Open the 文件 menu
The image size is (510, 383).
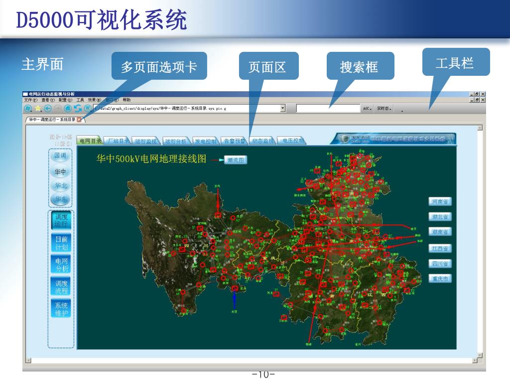(30, 100)
